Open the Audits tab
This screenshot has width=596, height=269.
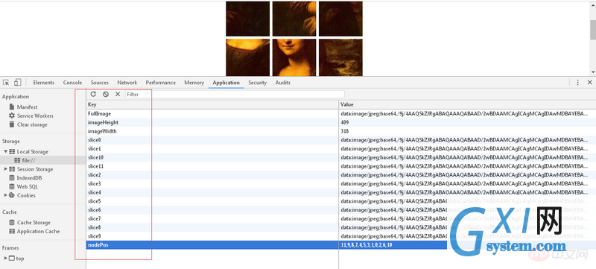283,83
